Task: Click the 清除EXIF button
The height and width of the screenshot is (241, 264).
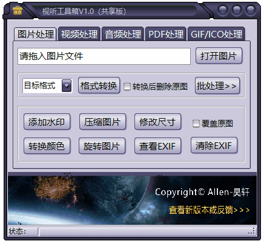Action: click(214, 145)
